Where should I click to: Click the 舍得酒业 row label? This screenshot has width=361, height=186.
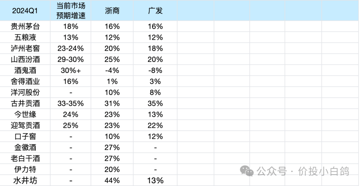pyautogui.click(x=25, y=81)
